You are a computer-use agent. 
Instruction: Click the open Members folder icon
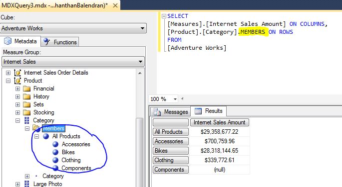click(x=36, y=128)
